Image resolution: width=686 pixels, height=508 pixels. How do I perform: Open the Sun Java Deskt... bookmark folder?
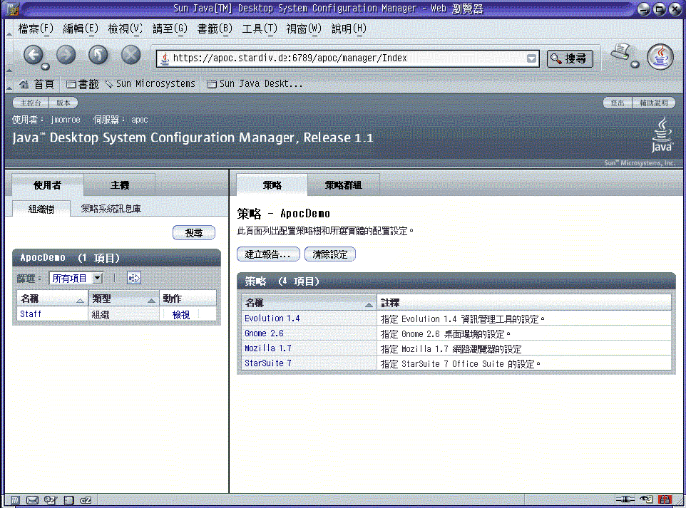click(x=254, y=83)
